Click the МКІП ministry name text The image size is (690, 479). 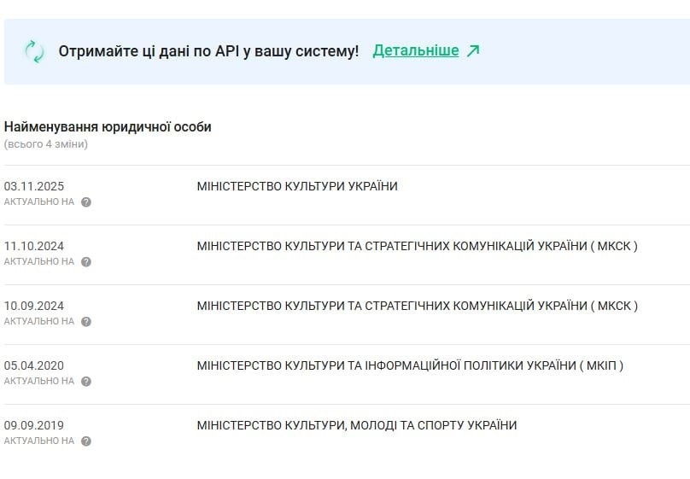410,365
